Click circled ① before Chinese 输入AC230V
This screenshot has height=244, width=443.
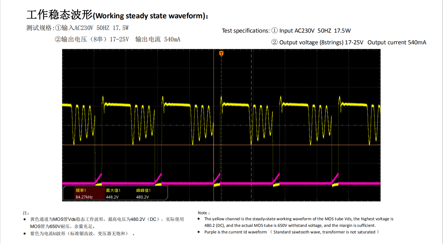coord(58,28)
